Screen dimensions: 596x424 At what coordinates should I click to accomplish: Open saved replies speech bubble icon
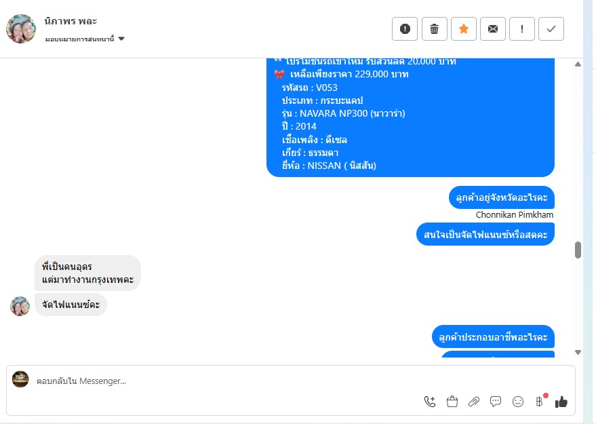coord(496,402)
